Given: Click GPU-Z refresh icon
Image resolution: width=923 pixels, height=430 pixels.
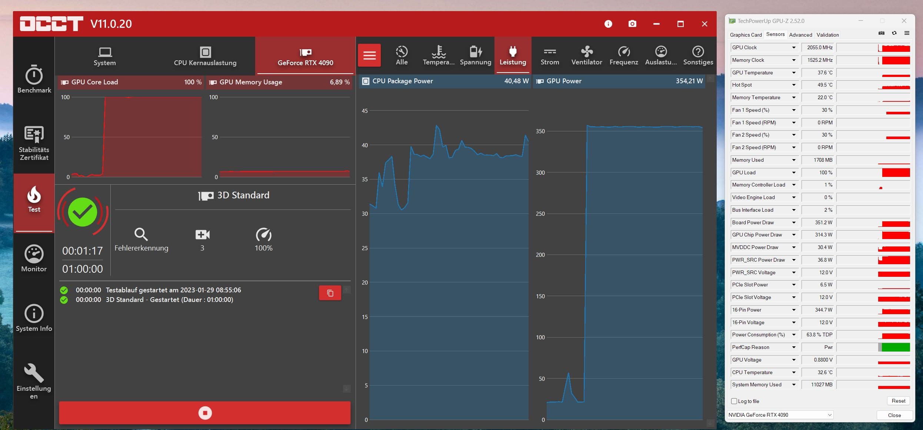Looking at the screenshot, I should pos(894,33).
